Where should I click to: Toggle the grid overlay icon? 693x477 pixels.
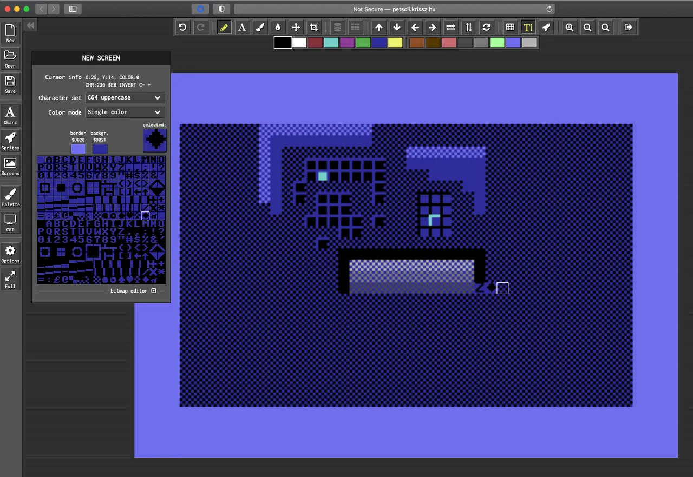pyautogui.click(x=510, y=27)
